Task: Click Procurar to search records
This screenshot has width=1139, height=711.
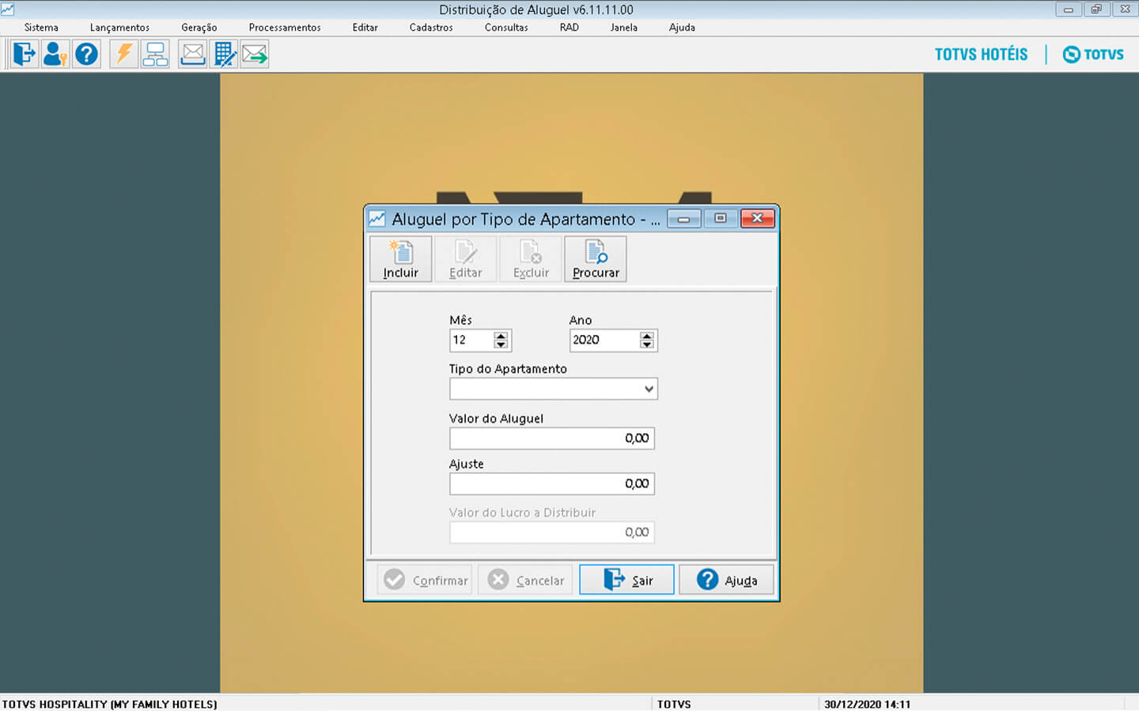Action: click(x=596, y=259)
